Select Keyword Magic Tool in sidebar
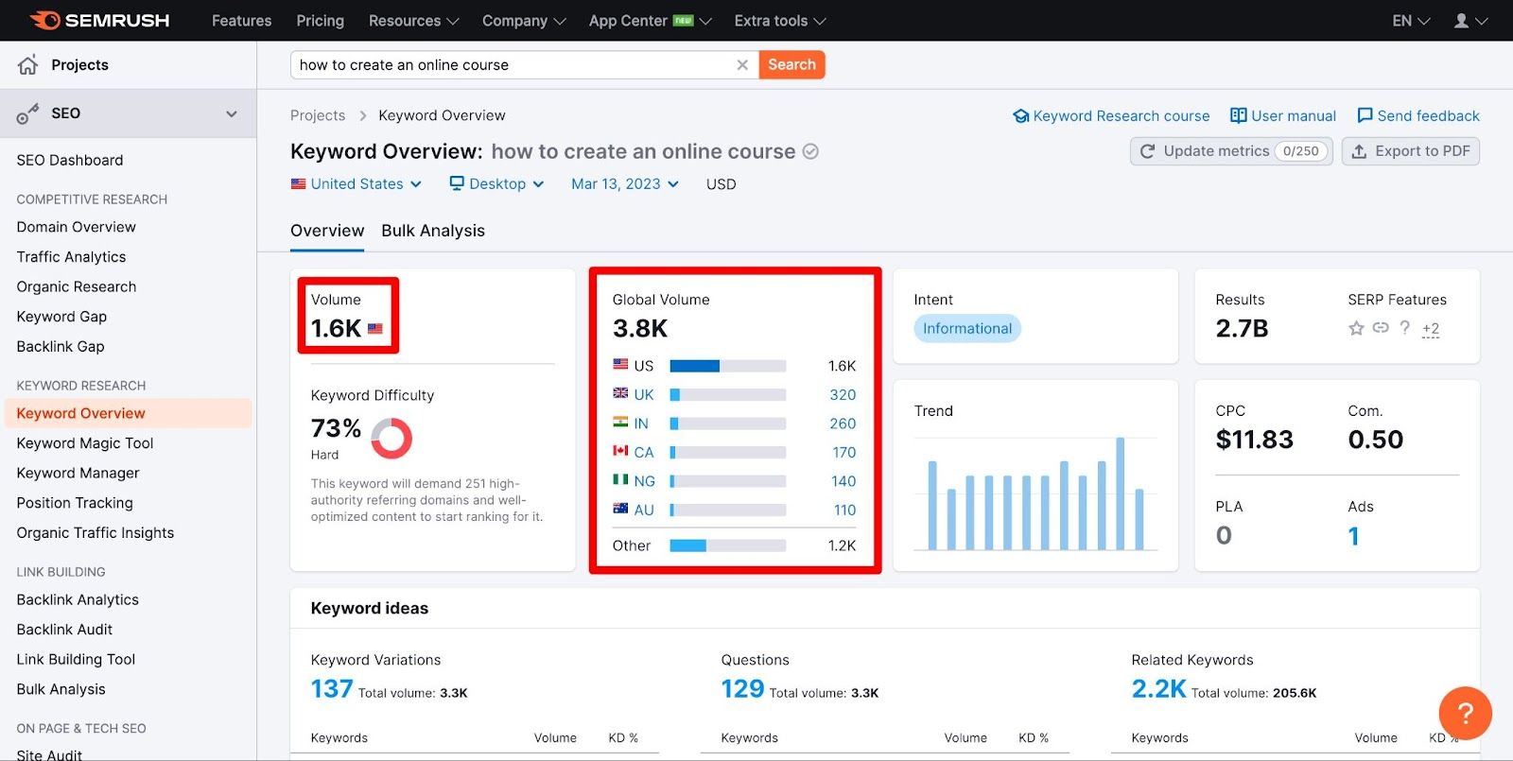 tap(85, 442)
